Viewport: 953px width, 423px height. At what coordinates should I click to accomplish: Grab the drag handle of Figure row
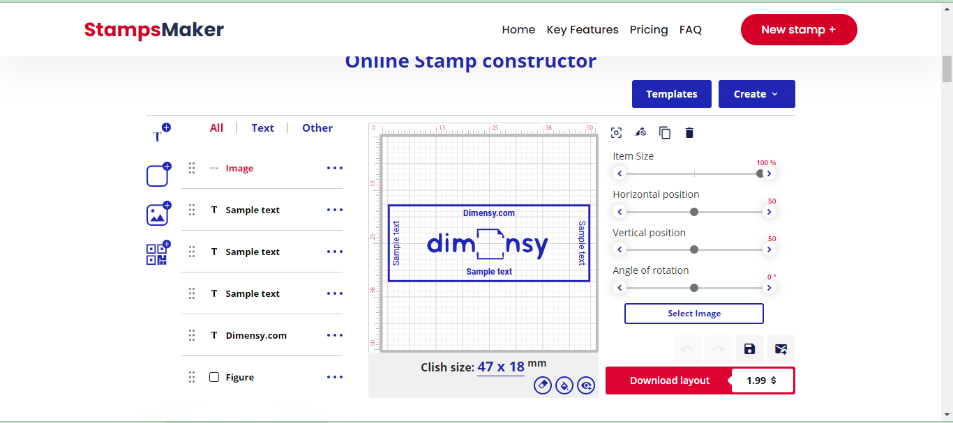click(x=192, y=377)
